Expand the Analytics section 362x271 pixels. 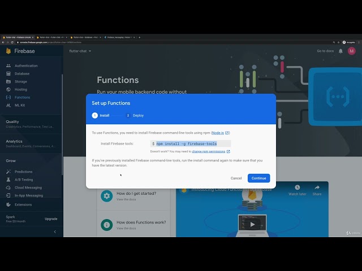31,143
